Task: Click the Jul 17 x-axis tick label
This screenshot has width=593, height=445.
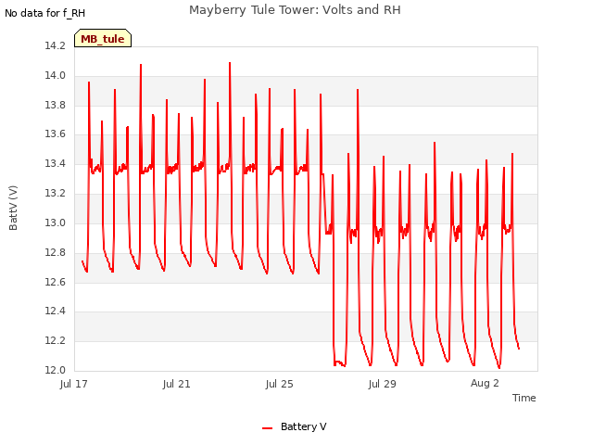Action: [x=74, y=384]
